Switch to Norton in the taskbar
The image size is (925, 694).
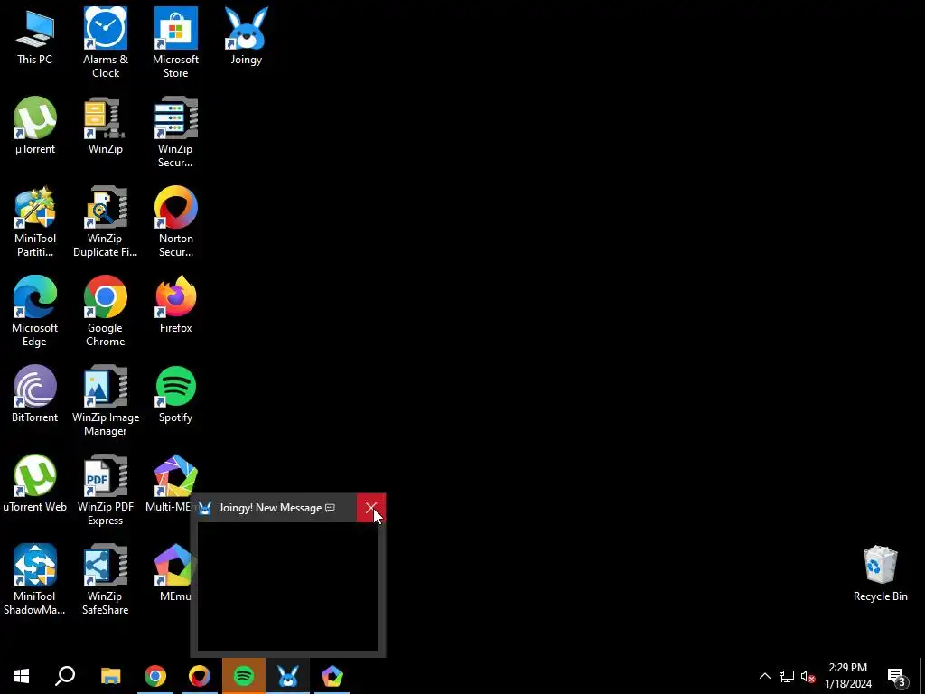click(200, 676)
